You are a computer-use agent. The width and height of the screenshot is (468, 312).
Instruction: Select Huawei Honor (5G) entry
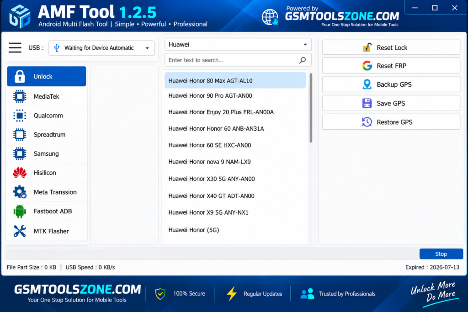[x=235, y=230]
